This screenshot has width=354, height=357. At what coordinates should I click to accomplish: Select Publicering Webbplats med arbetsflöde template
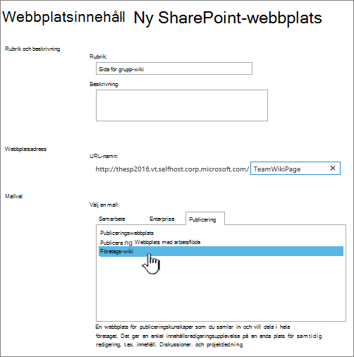click(150, 242)
